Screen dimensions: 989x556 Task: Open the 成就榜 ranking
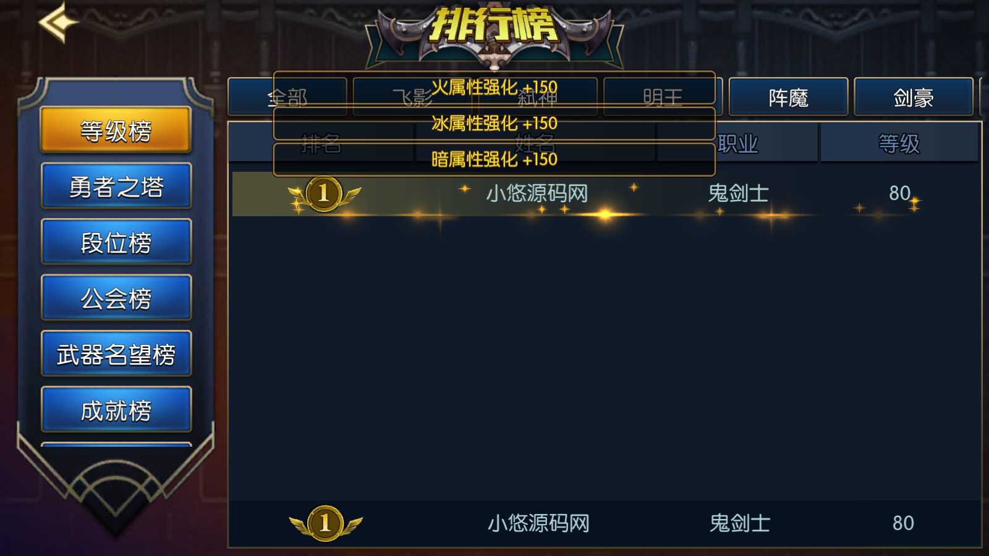(116, 410)
